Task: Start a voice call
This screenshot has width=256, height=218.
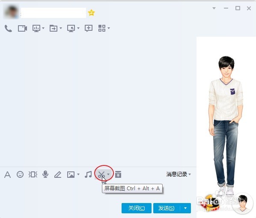Action: click(x=8, y=28)
